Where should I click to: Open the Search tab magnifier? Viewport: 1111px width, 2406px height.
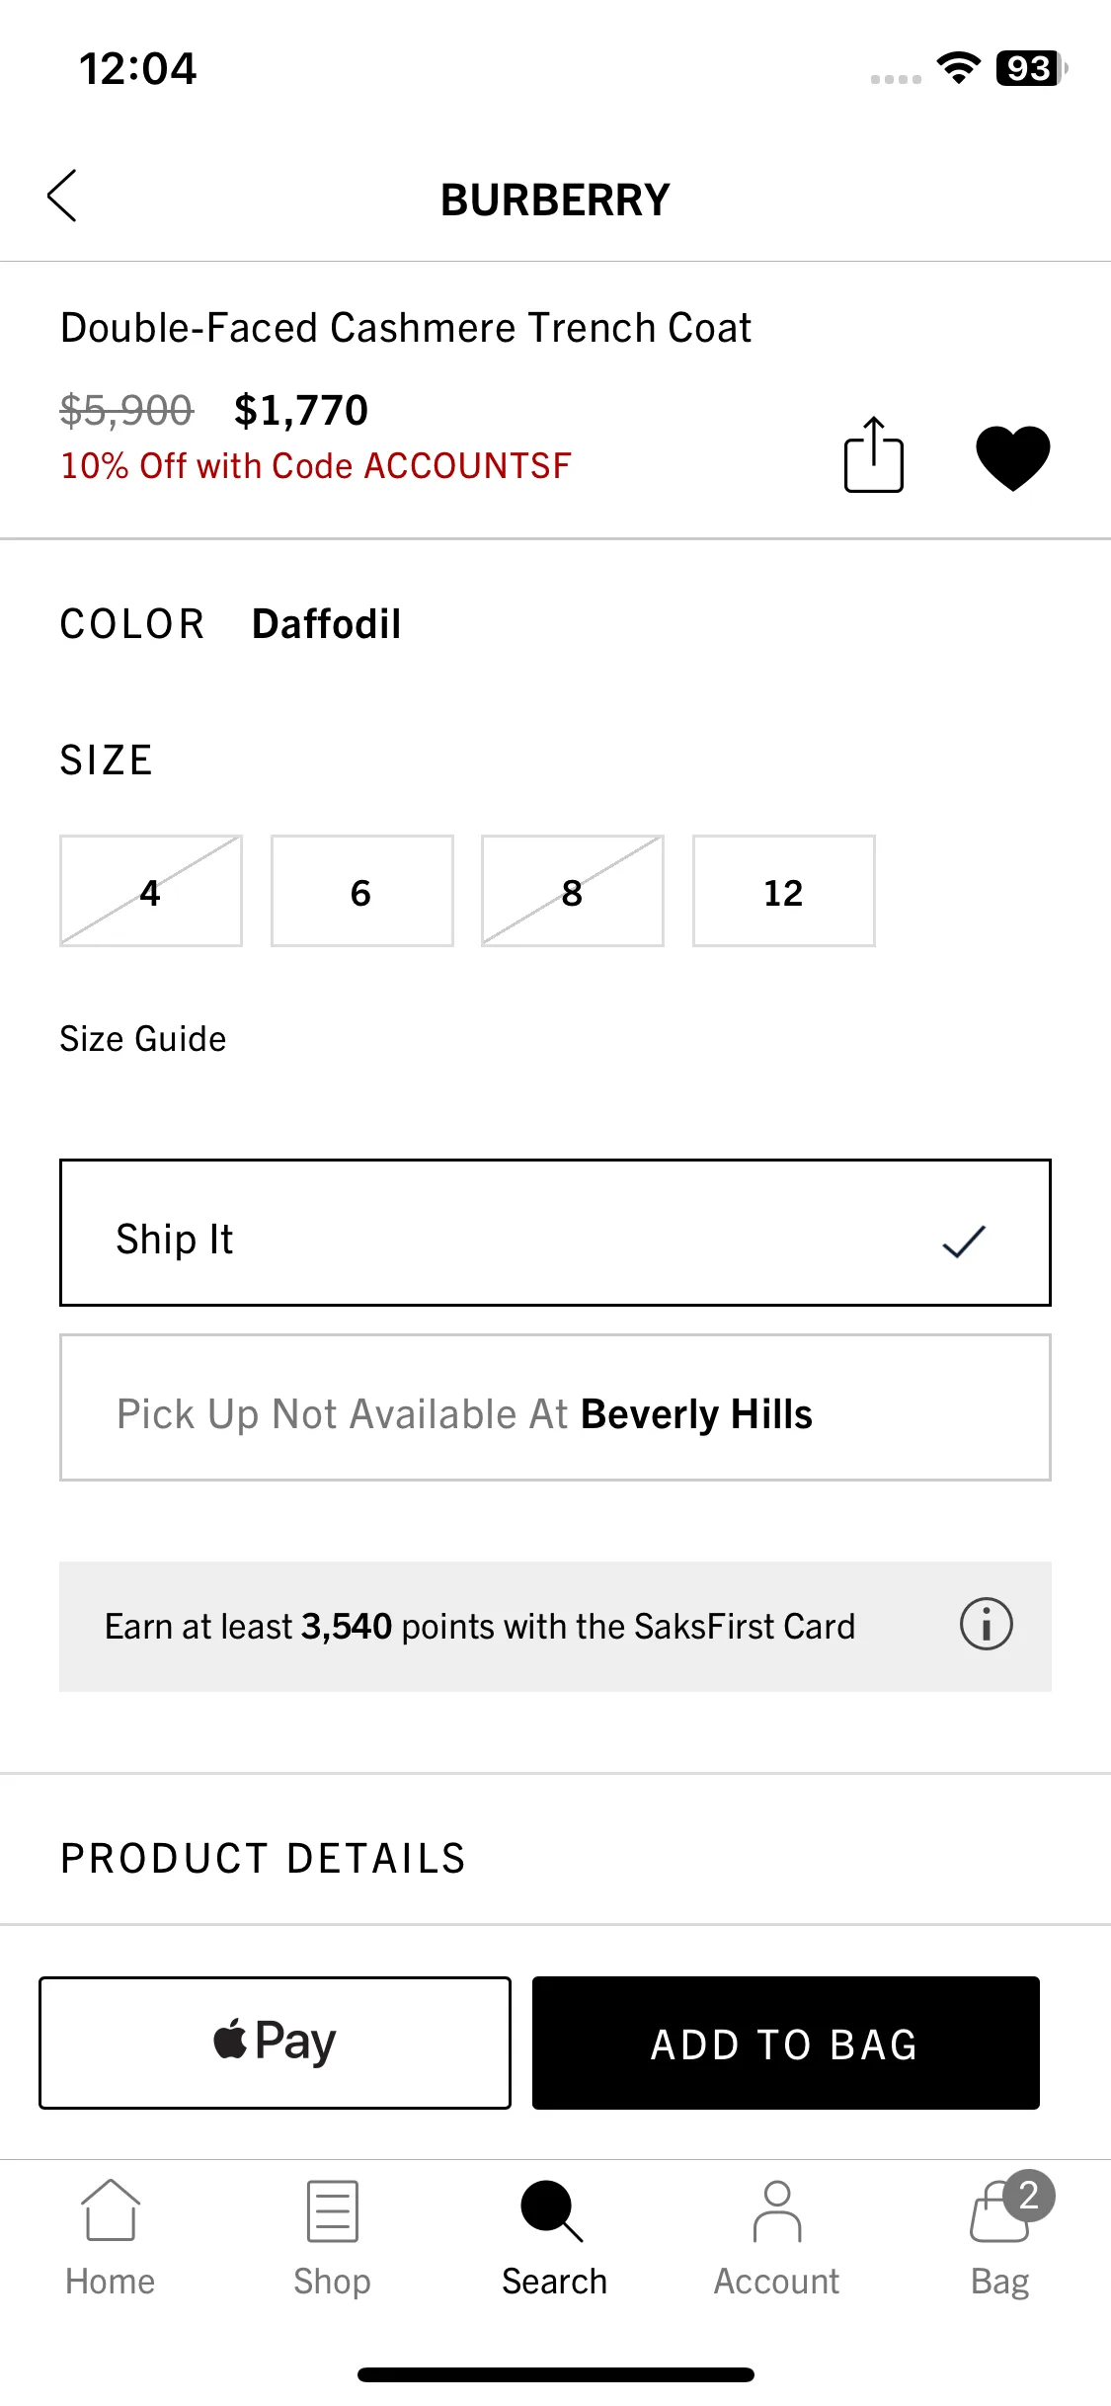552,2211
